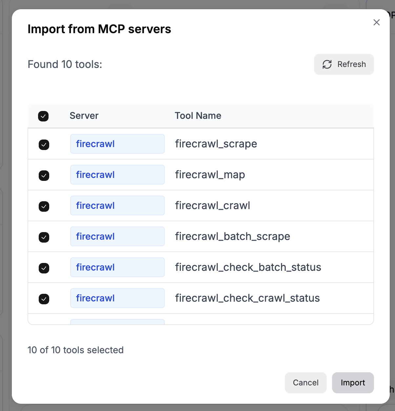Import the selected MCP tools
This screenshot has height=411, width=395.
(353, 383)
